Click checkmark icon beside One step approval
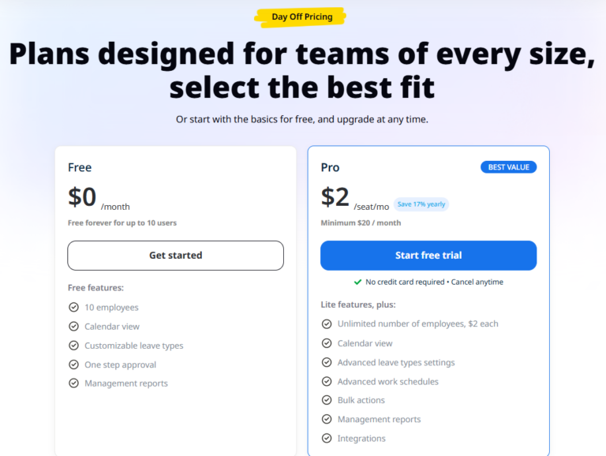Viewport: 606px width, 456px height. [x=74, y=364]
